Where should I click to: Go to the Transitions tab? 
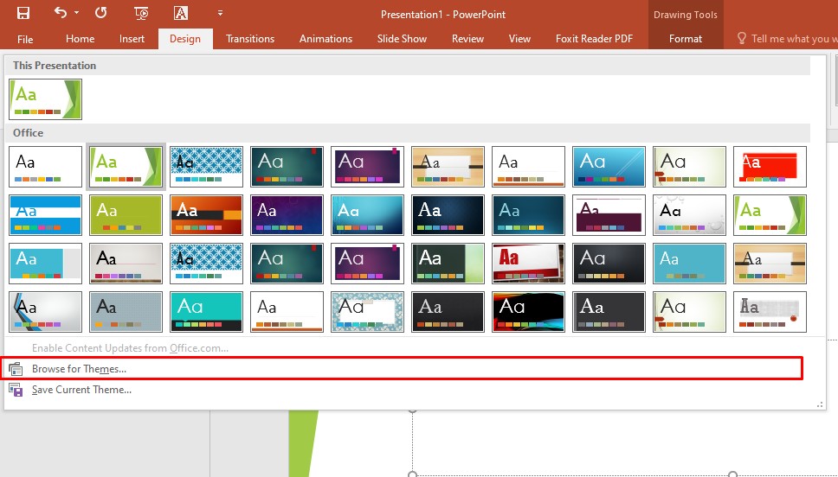[x=250, y=39]
